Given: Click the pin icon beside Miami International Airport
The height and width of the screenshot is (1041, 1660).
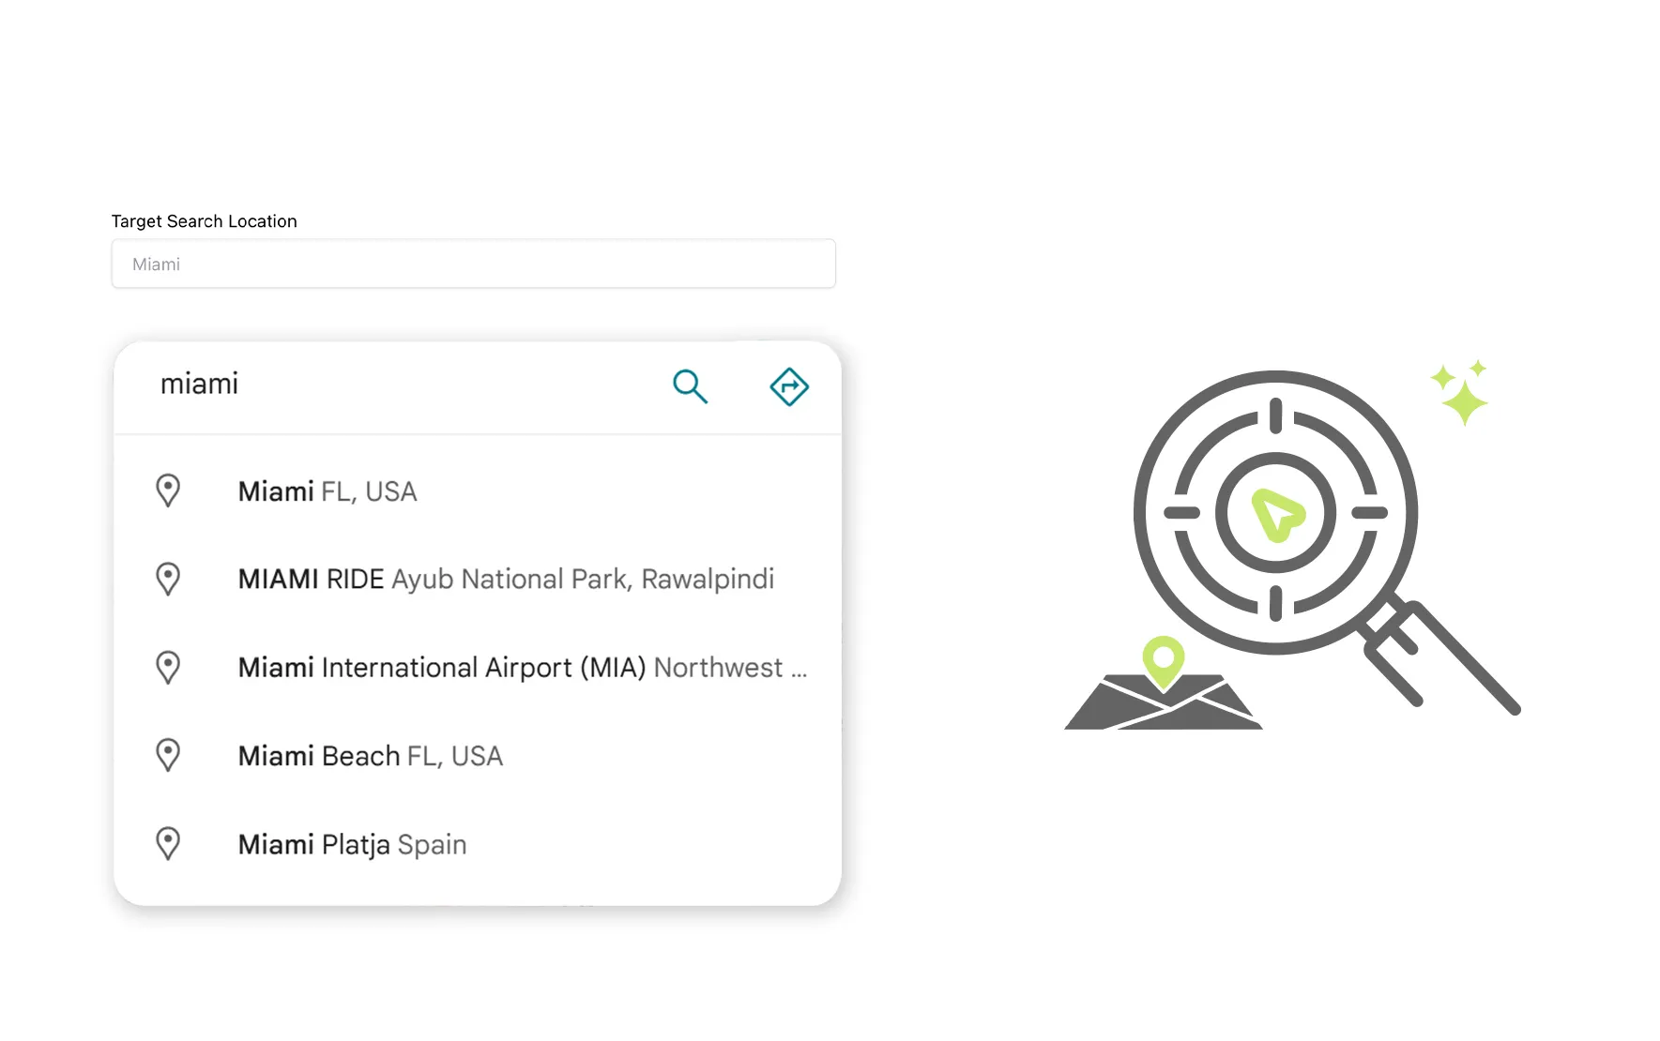Looking at the screenshot, I should point(168,667).
